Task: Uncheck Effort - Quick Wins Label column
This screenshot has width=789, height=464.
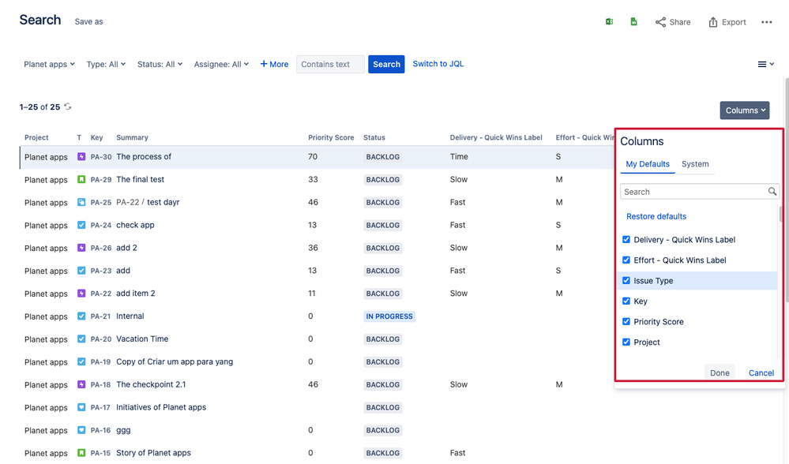Action: pos(626,260)
